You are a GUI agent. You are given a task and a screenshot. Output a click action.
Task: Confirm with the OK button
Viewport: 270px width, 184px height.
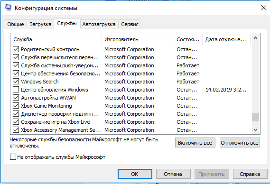[135, 174]
